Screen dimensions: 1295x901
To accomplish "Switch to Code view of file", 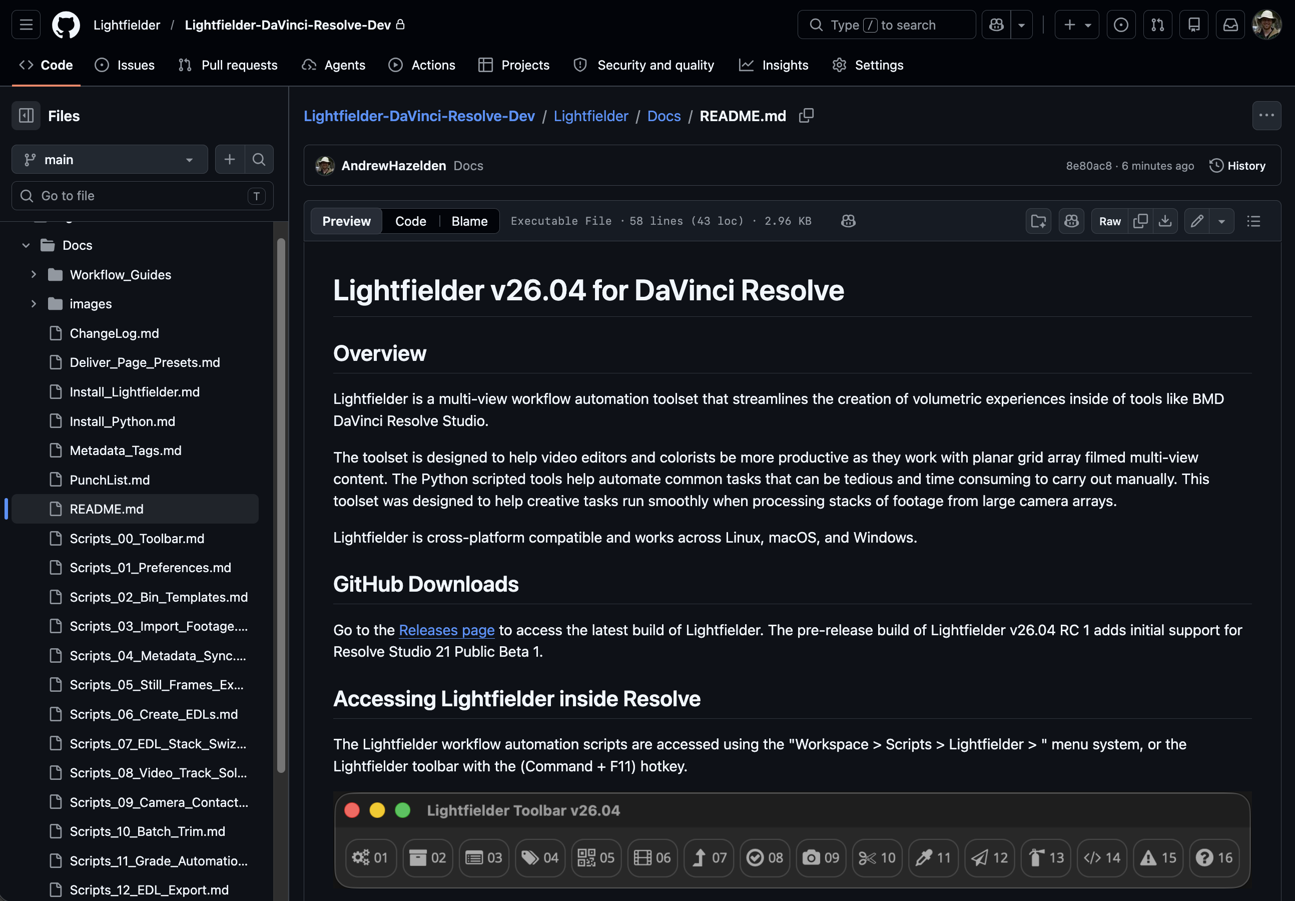I will pos(410,221).
